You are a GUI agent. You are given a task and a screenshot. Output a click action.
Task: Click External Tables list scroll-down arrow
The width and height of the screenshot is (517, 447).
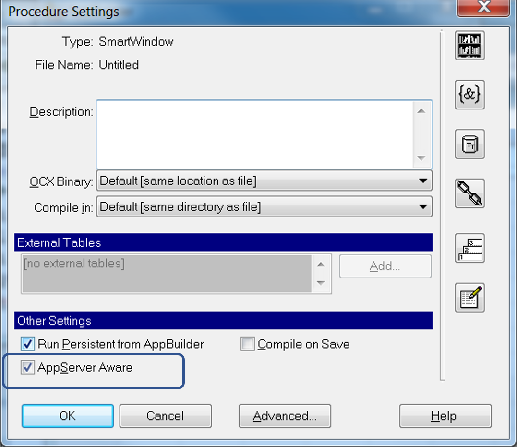[x=321, y=283]
